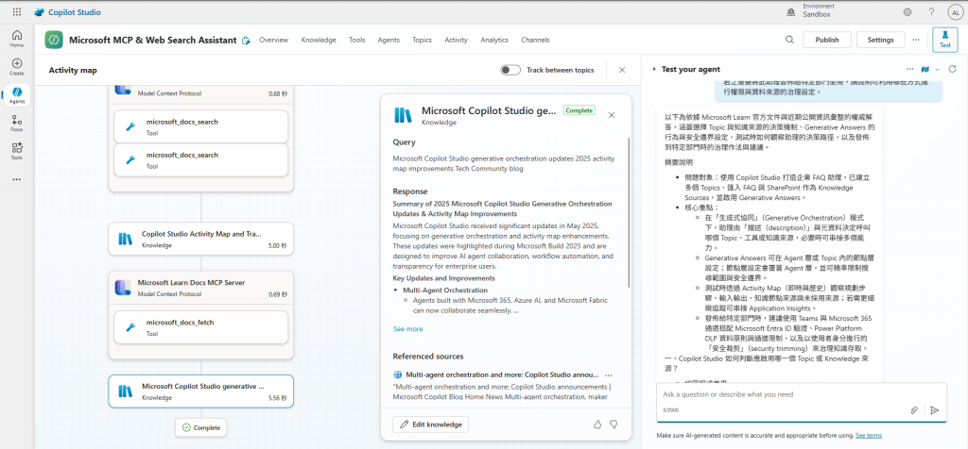Select second microsoft_docs_search tool node
Image resolution: width=968 pixels, height=449 pixels.
click(x=201, y=159)
